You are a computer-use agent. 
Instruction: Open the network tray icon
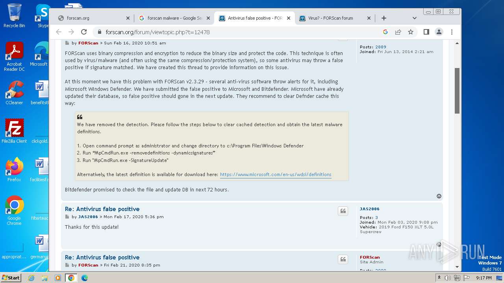click(457, 278)
